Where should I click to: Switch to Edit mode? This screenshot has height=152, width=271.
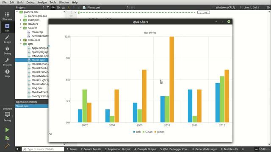(x=7, y=27)
